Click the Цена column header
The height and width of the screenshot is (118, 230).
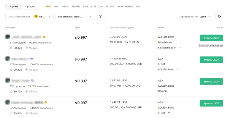tap(77, 28)
